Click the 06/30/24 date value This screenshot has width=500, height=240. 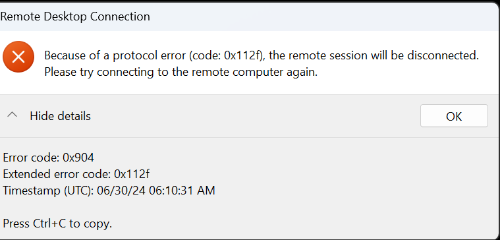coord(121,191)
